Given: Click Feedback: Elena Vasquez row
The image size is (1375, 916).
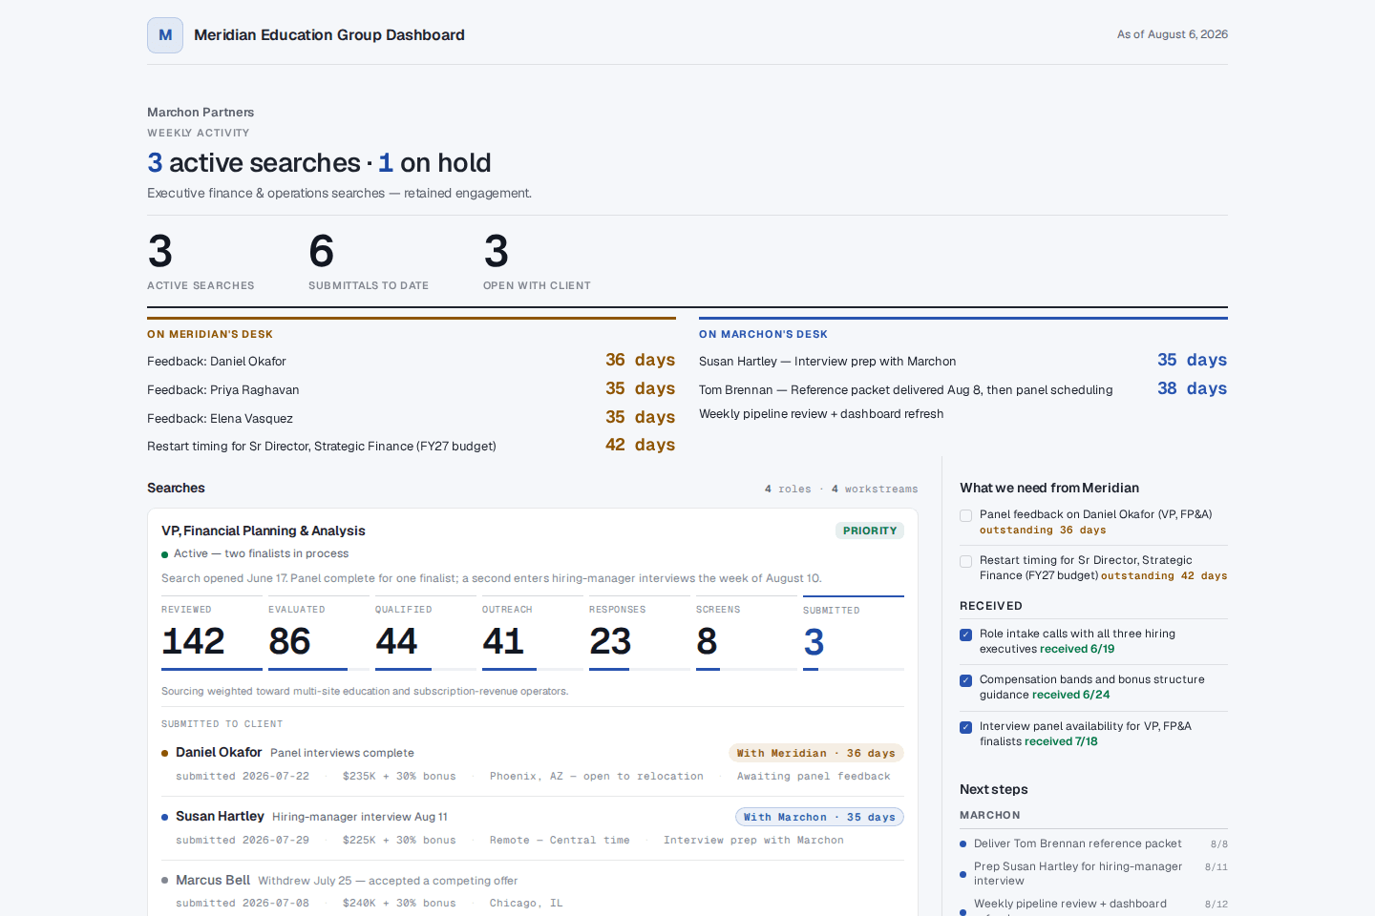Looking at the screenshot, I should coord(412,418).
